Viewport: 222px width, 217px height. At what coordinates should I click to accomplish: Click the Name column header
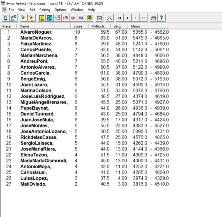(43, 26)
